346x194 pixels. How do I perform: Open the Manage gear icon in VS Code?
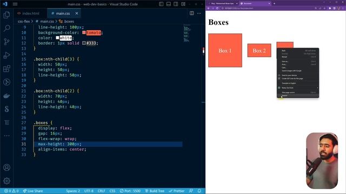[x=6, y=181]
